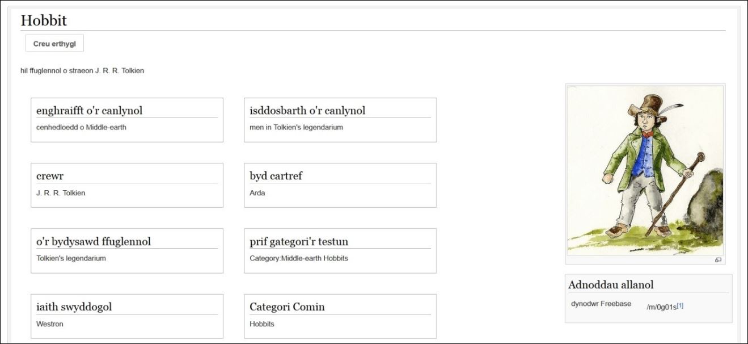Click Tolkien's legendarium under o'r bydysawd ffuglennol
This screenshot has width=748, height=344.
click(71, 258)
